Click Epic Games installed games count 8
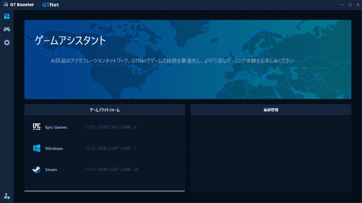362x203 pixels. [x=110, y=127]
